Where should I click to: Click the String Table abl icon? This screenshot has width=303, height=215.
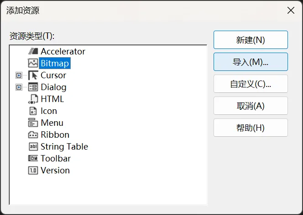click(x=33, y=147)
